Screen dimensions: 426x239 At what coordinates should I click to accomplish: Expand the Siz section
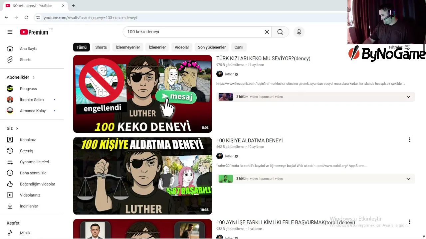[x=13, y=128]
